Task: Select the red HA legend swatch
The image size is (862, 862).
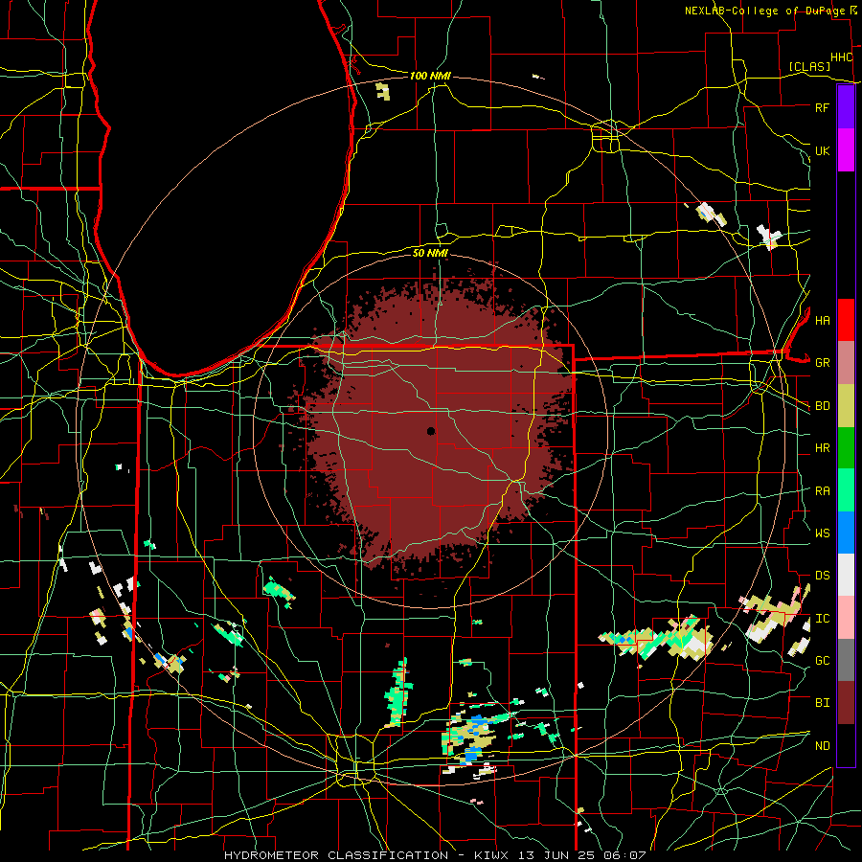Action: pyautogui.click(x=846, y=320)
